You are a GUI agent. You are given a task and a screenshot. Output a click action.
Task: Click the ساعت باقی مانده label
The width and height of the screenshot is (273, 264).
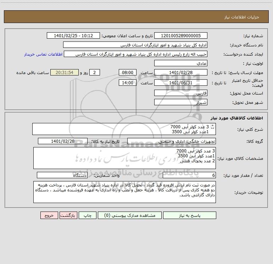click(x=33, y=73)
